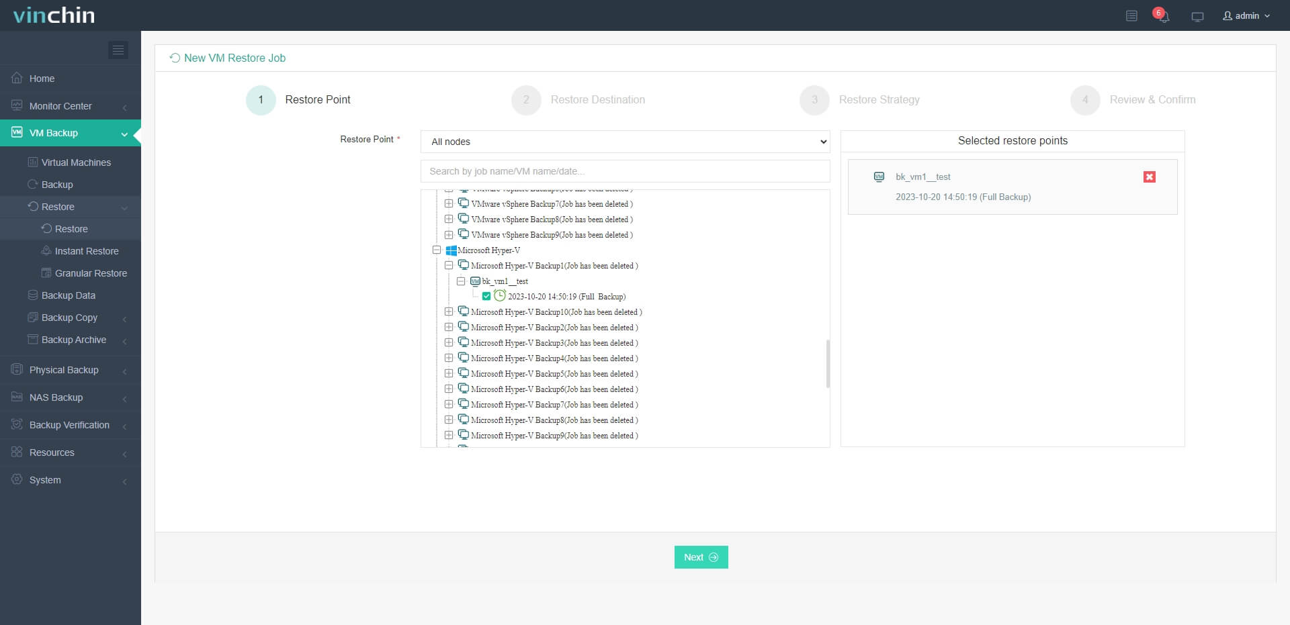Open the Granular Restore page

(91, 273)
